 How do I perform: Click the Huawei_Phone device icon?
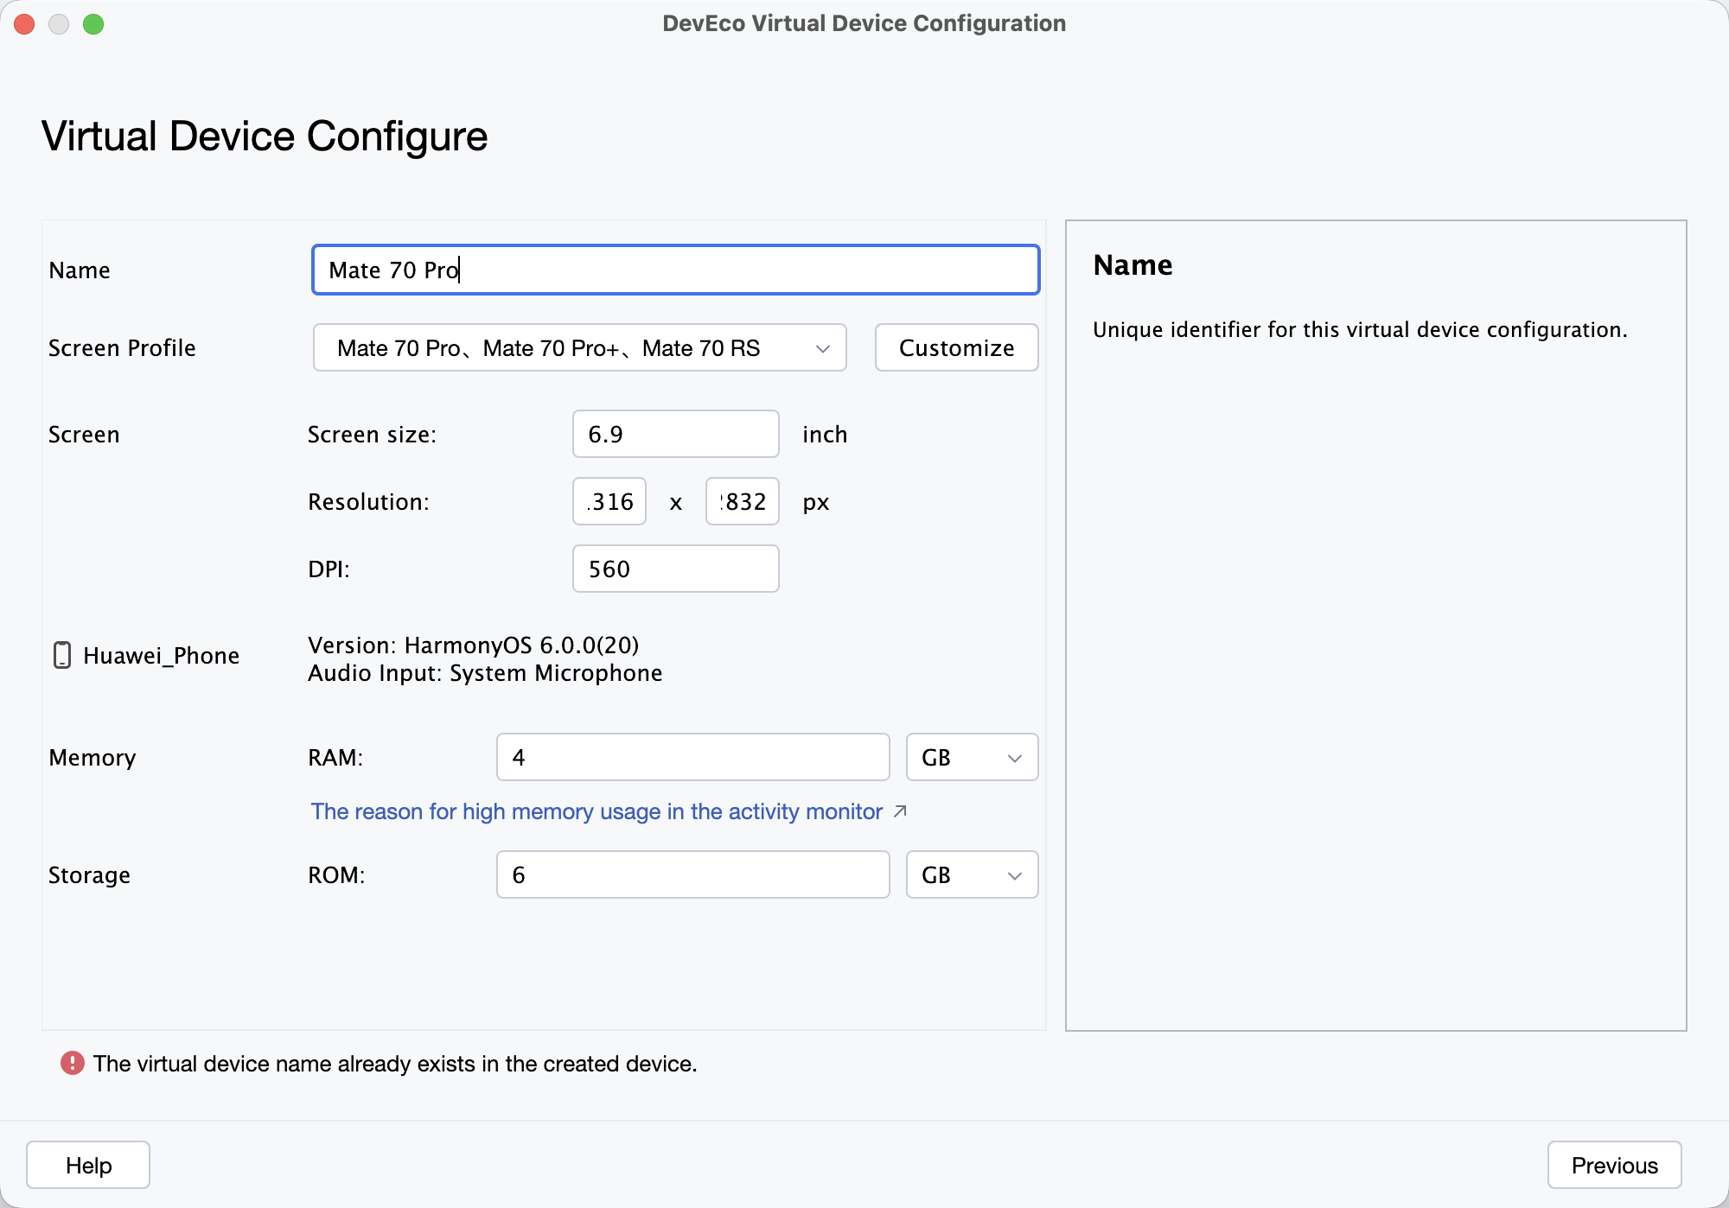pos(62,655)
